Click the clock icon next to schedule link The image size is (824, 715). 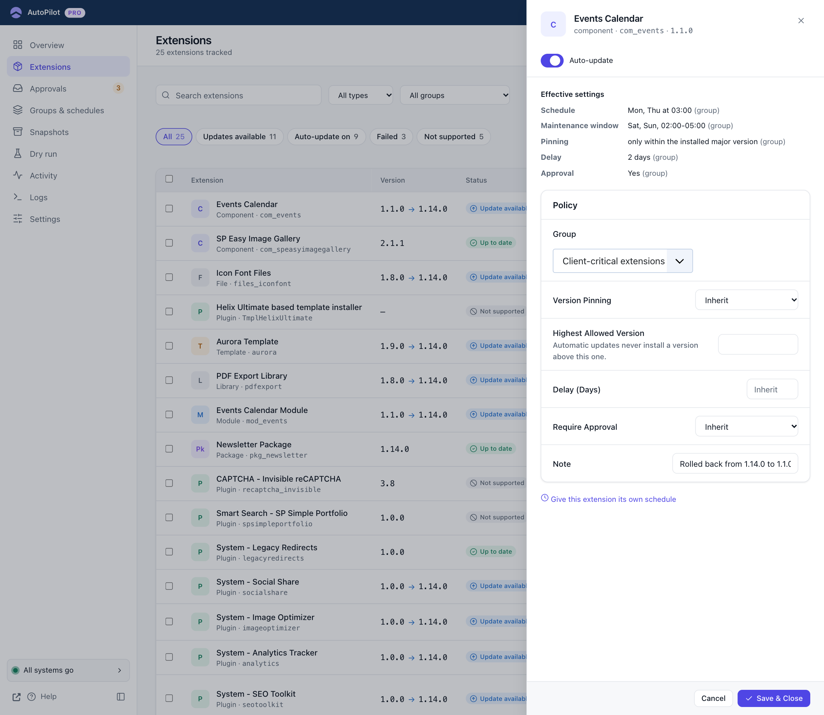[544, 498]
